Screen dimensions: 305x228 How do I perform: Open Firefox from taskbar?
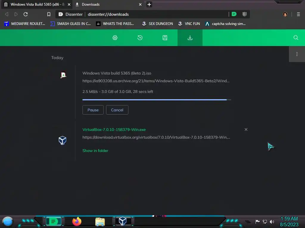tap(77, 221)
